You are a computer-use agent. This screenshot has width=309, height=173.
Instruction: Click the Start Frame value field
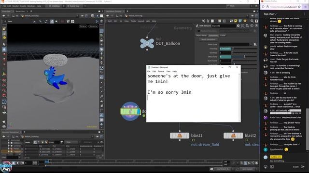click(225, 61)
